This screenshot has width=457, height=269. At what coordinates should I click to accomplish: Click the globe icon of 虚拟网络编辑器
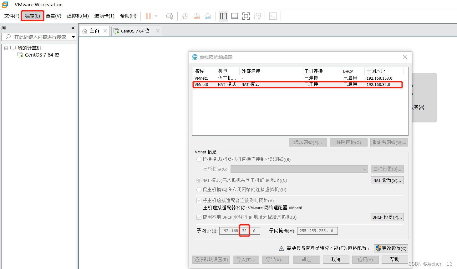[195, 57]
